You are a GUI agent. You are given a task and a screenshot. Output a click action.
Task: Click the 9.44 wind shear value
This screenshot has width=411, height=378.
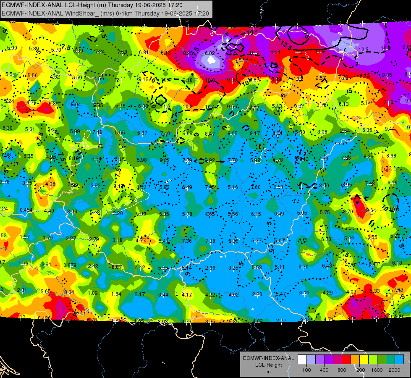tap(390, 129)
